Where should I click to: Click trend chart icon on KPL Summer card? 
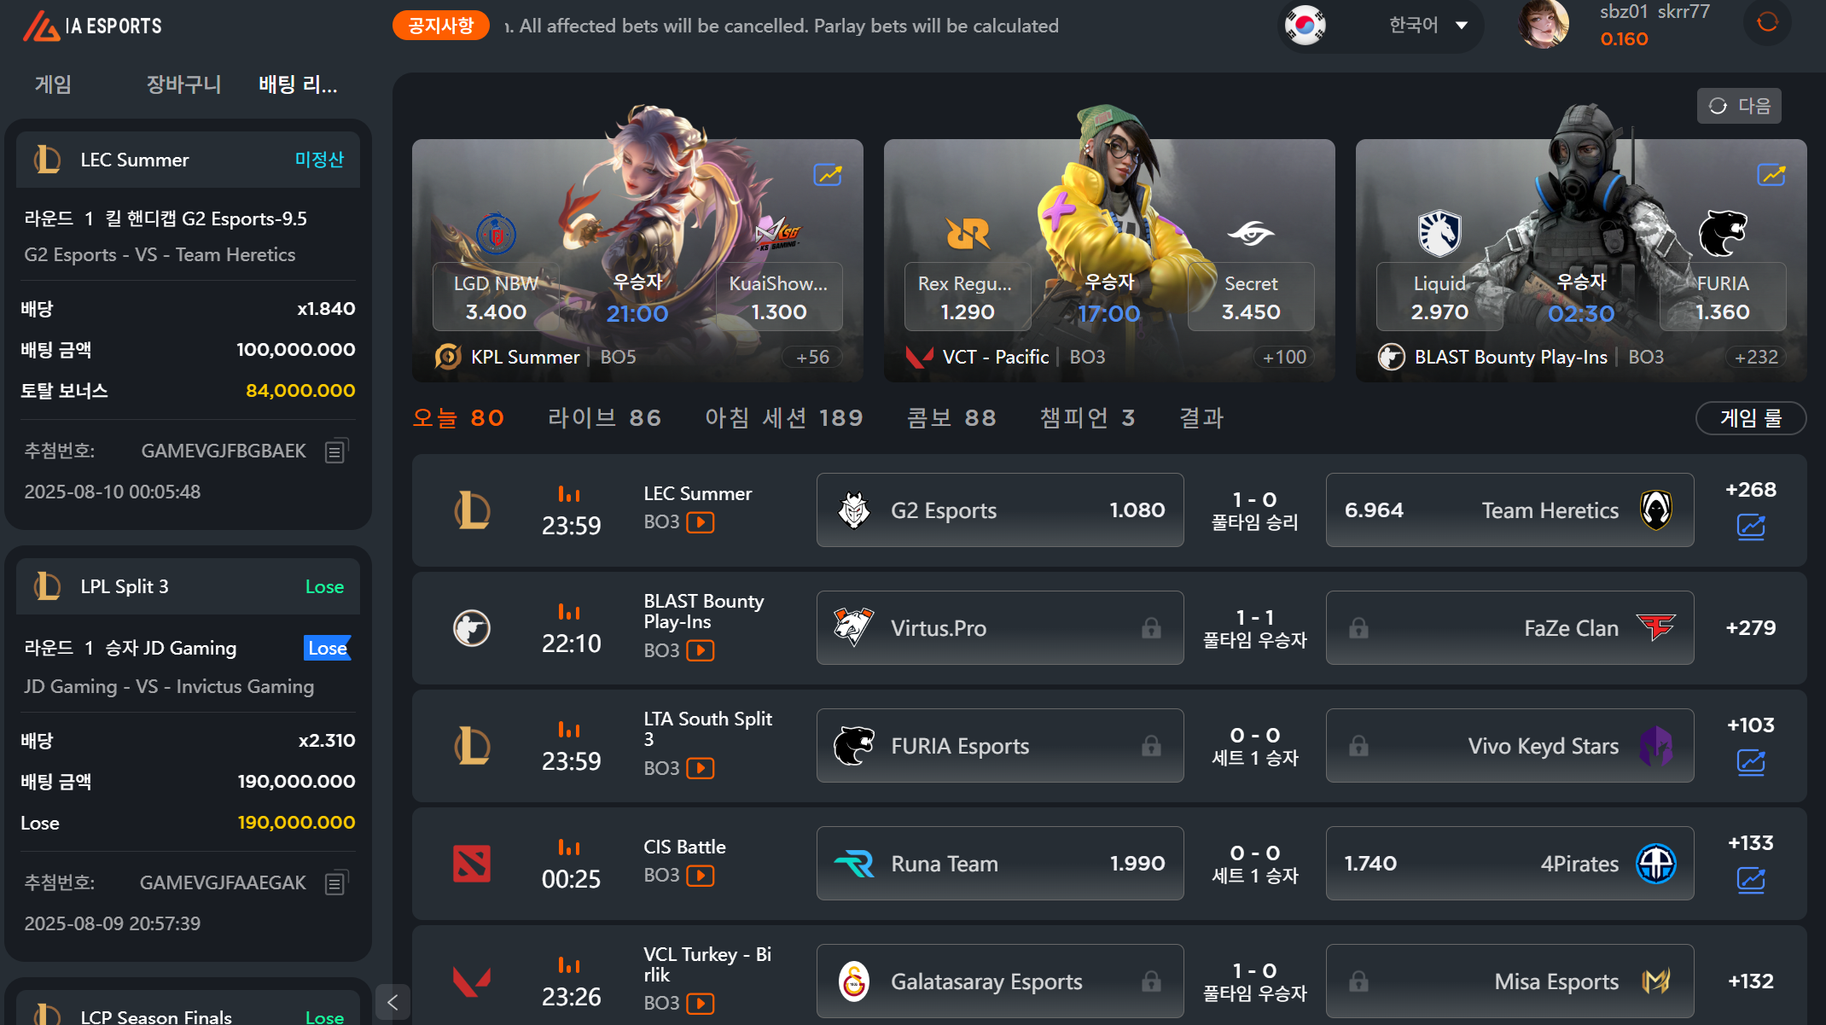coord(828,175)
